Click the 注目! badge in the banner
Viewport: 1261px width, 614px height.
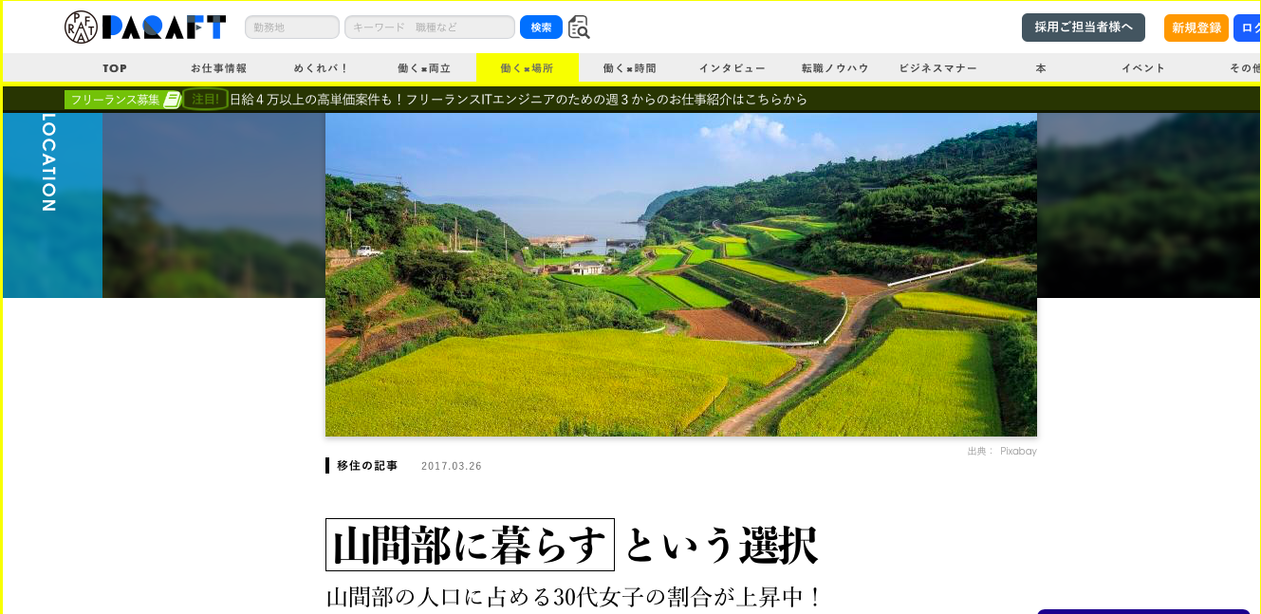tap(205, 99)
